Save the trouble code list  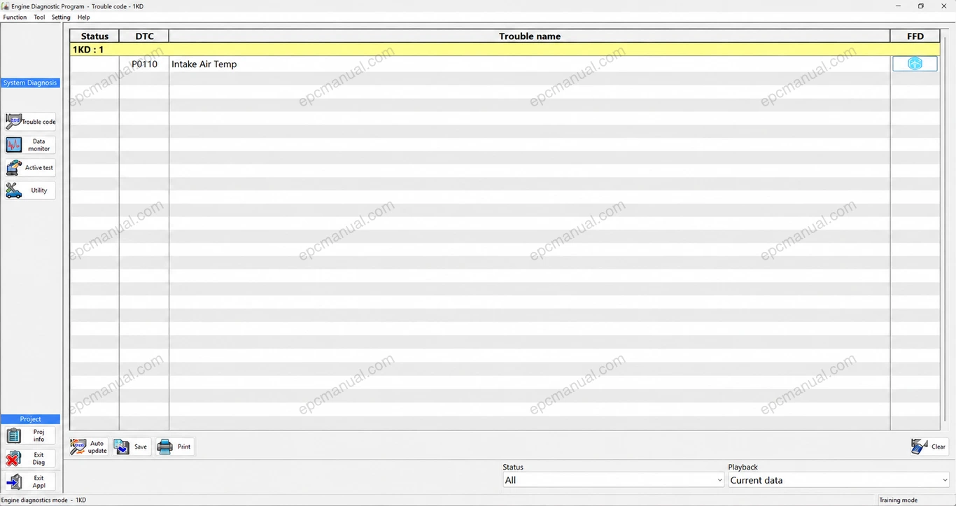pos(132,447)
